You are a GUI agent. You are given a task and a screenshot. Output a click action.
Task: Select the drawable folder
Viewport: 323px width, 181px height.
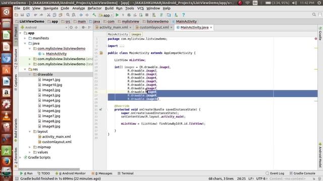(x=45, y=74)
